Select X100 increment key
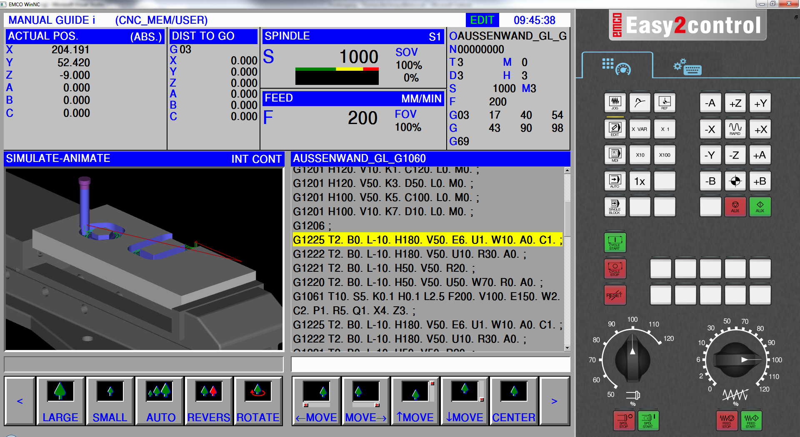Viewport: 800px width, 437px height. 665,155
